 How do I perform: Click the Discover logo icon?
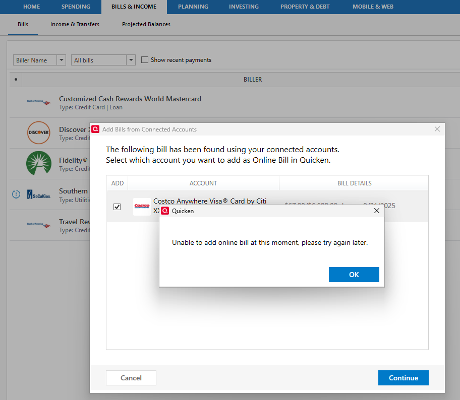coord(38,132)
